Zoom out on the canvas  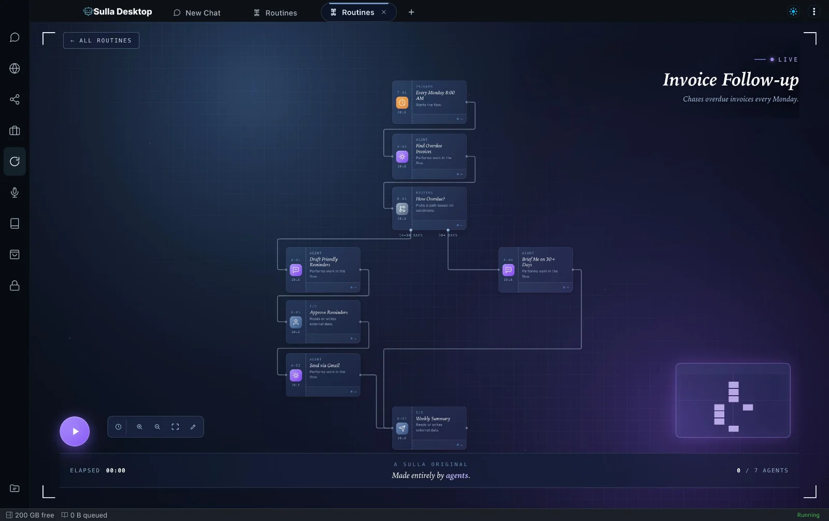[x=158, y=427]
